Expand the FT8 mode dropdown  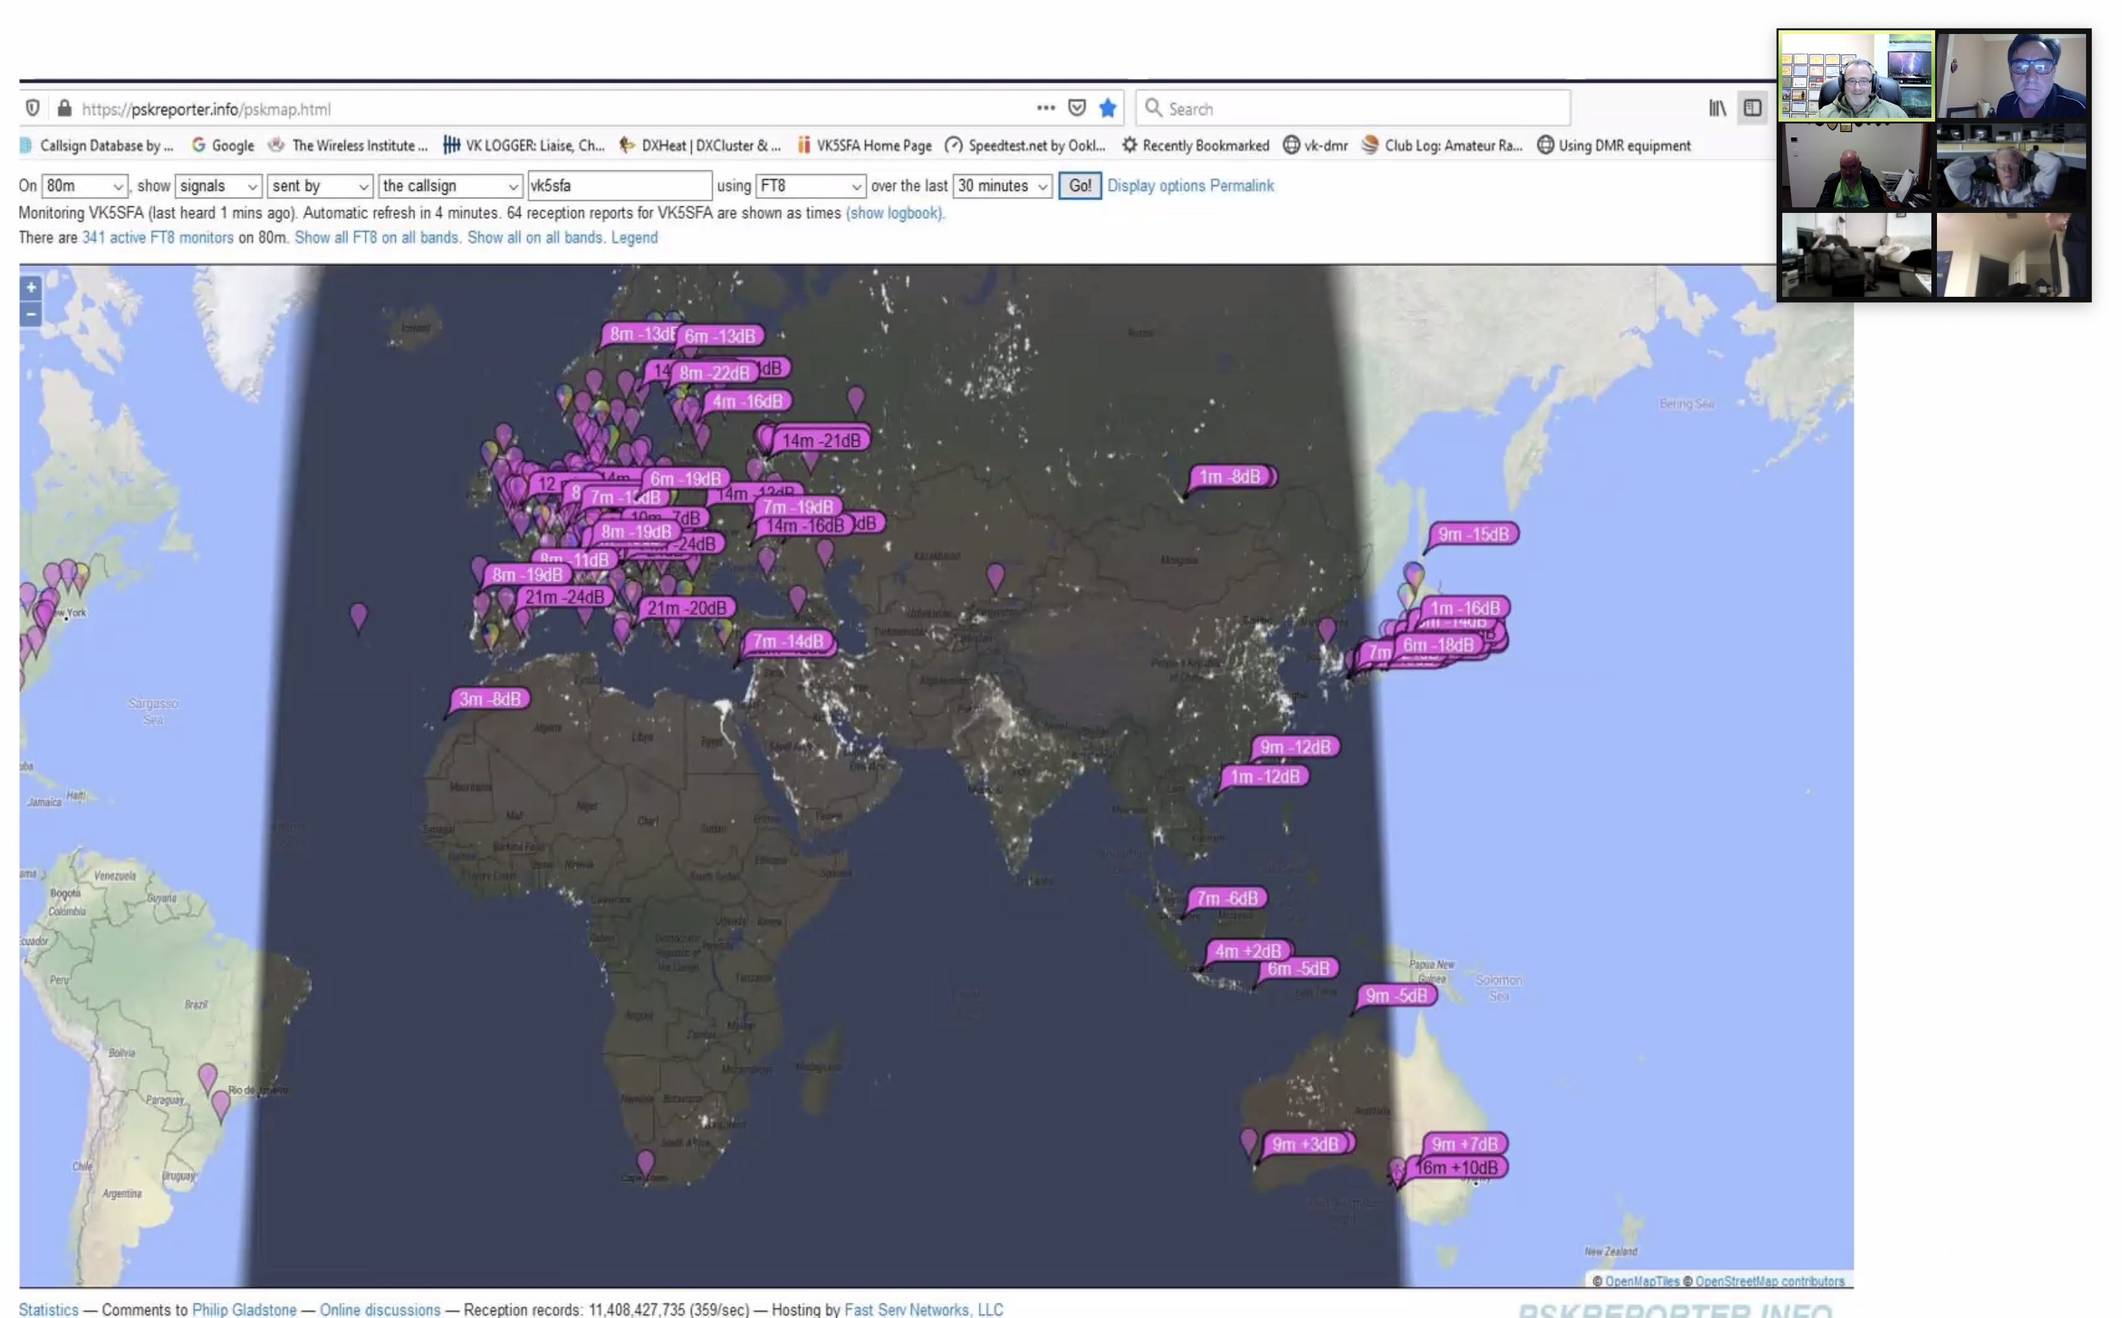pos(810,186)
